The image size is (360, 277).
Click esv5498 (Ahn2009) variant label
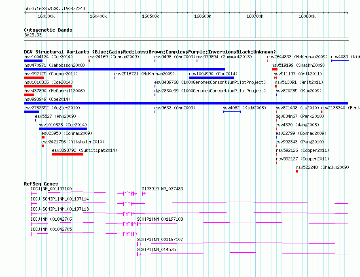click(x=175, y=57)
